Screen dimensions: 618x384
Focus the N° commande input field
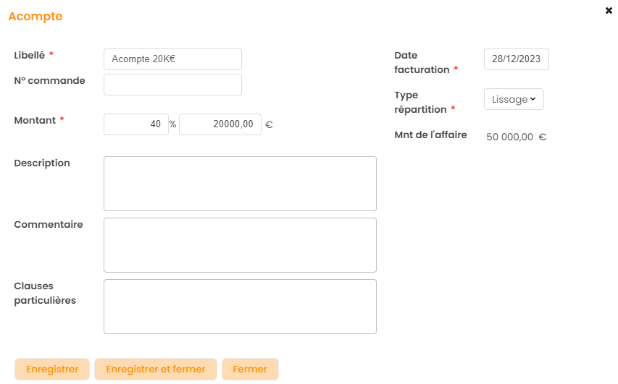click(172, 85)
